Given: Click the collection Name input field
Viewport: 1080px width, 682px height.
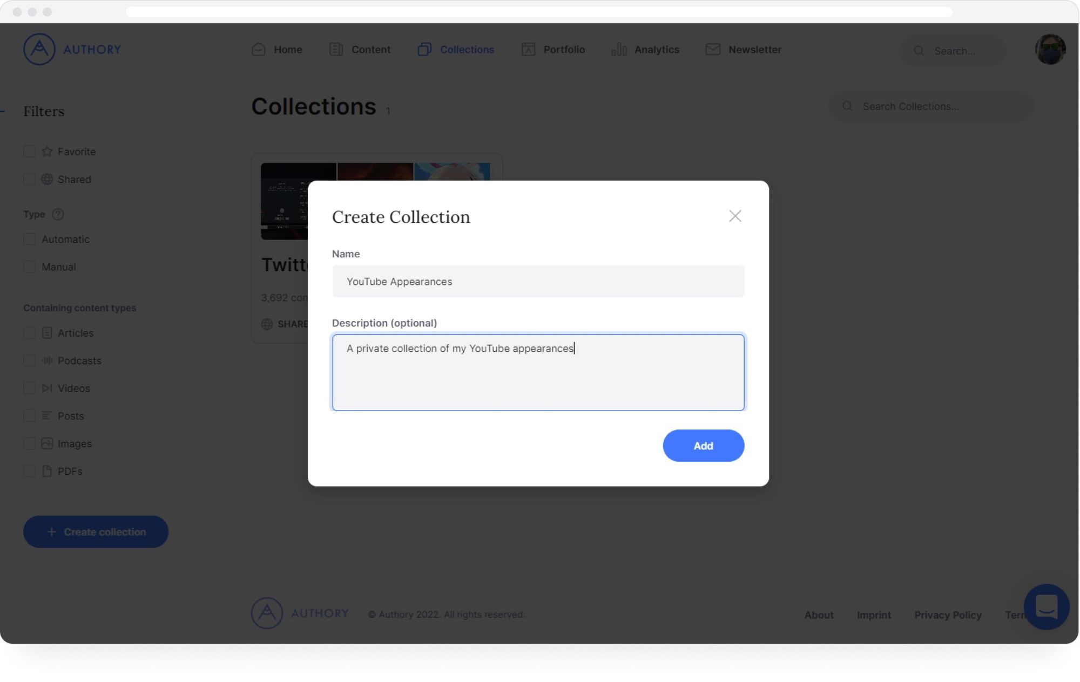Looking at the screenshot, I should (538, 281).
